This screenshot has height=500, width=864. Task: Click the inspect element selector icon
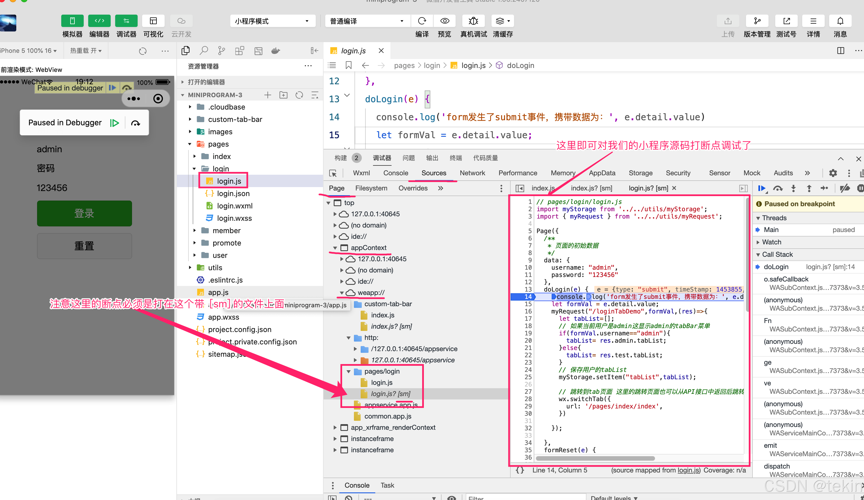333,173
